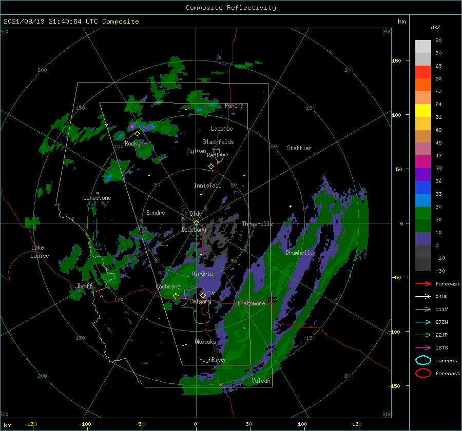Click the cyan current ellipse icon

423,360
